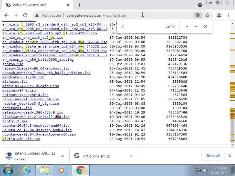Click ubuntu-ce-12.04-desktop-amd64.iso link

37,130
